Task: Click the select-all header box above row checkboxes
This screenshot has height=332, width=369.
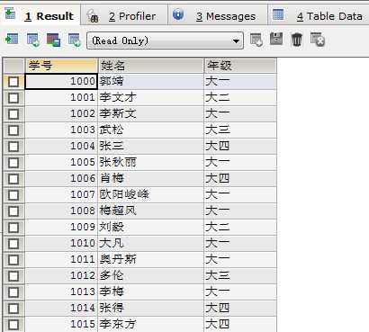Action: 13,66
